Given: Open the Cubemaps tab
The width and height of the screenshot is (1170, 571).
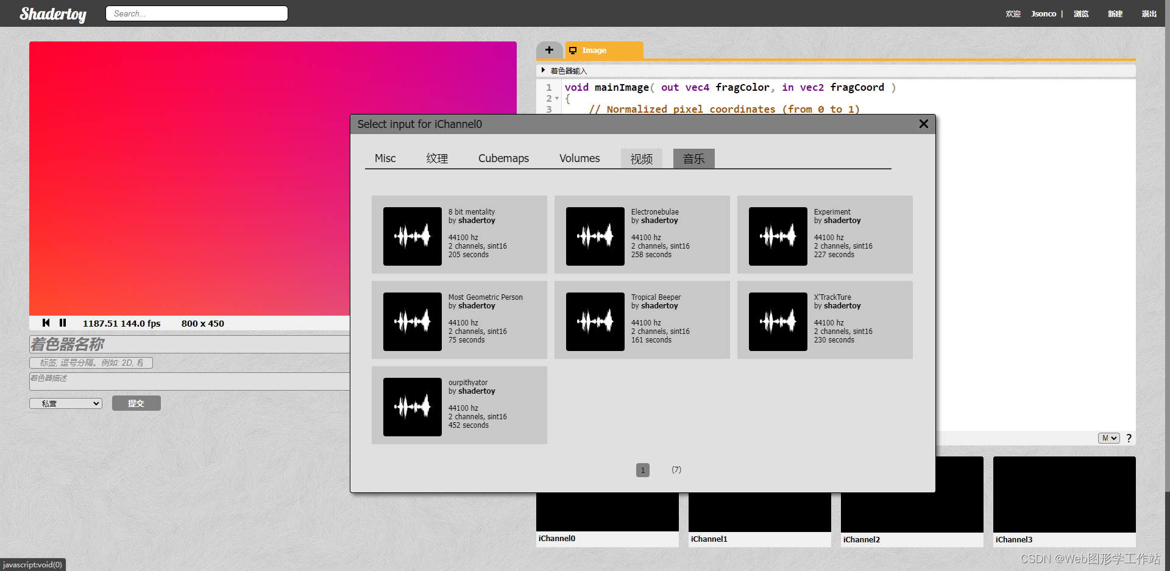Looking at the screenshot, I should [503, 158].
